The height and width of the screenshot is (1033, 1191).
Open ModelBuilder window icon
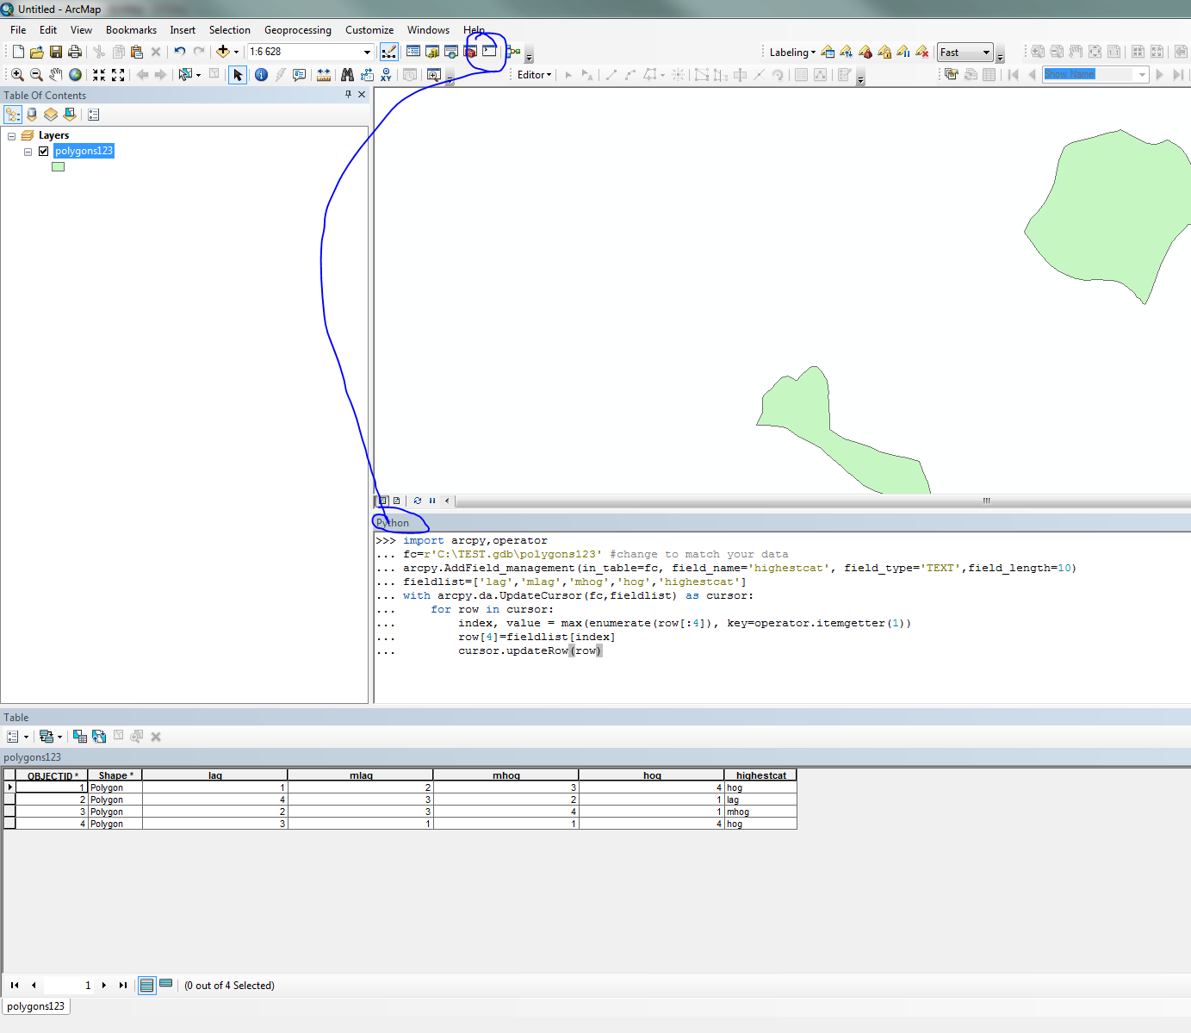click(513, 52)
